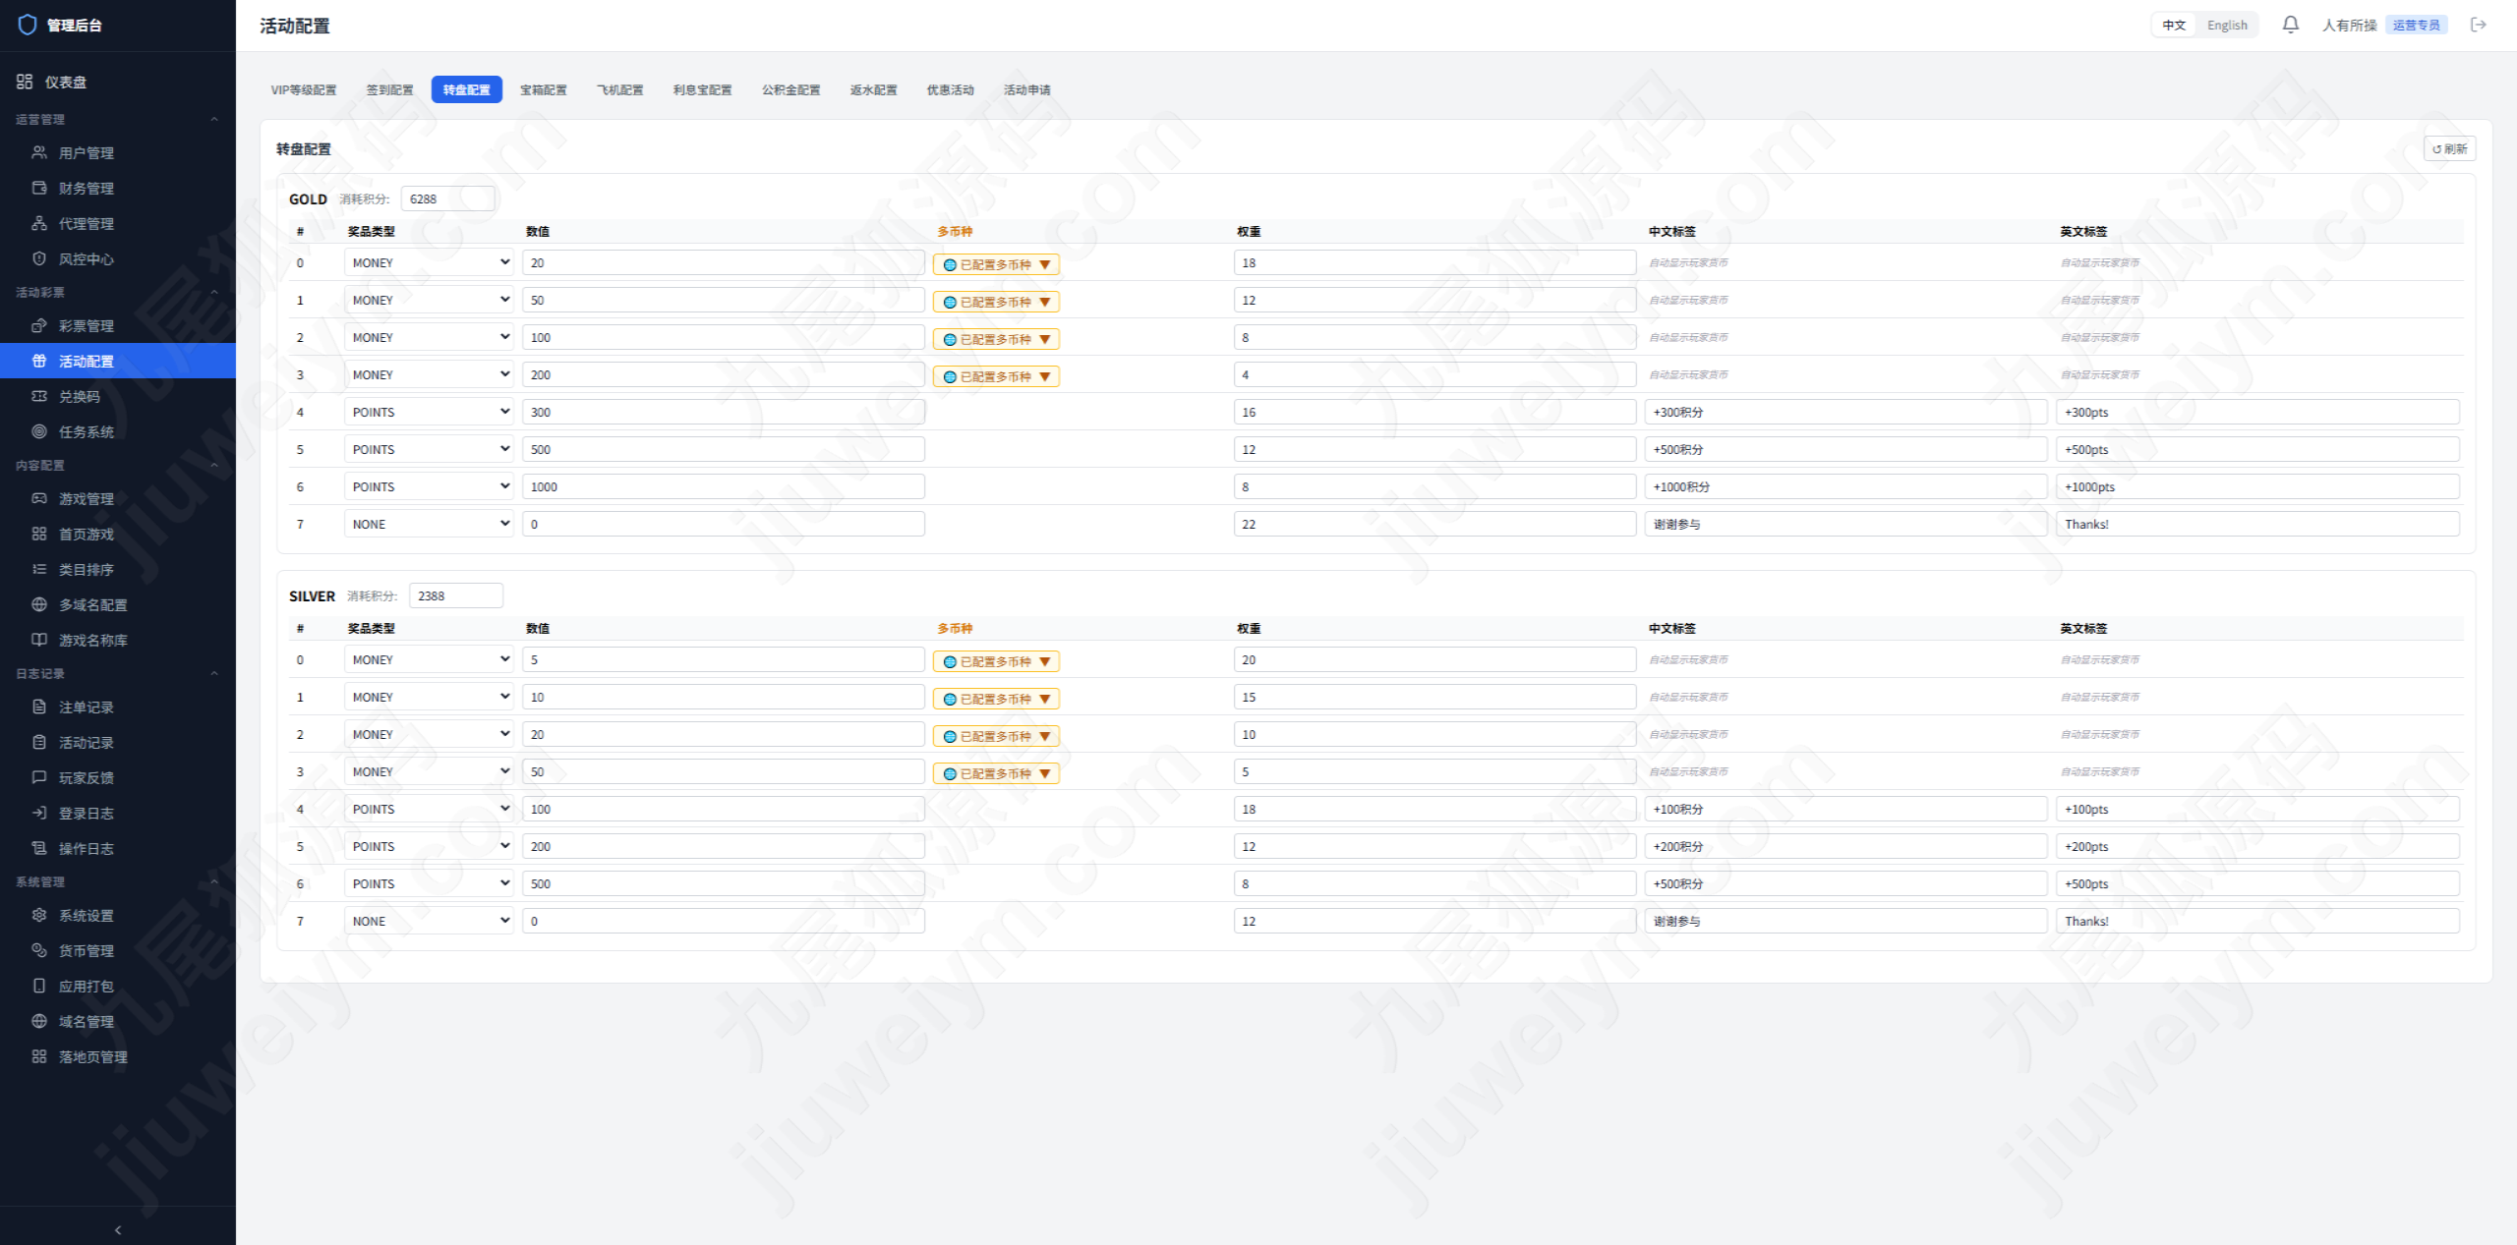
Task: Expand GOLD row 3 已配置多币种 dropdown
Action: [996, 376]
